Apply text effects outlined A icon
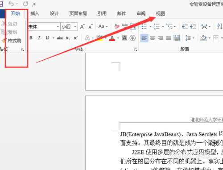The height and width of the screenshot is (170, 223). (87, 38)
